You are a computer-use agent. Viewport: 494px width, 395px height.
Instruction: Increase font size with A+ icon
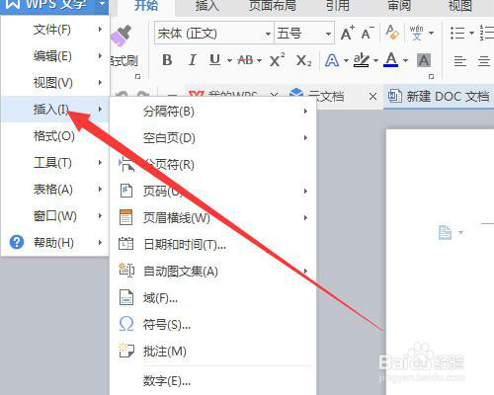[347, 33]
